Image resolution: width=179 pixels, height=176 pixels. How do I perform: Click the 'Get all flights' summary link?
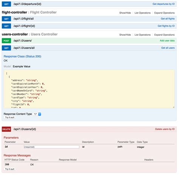[x=168, y=19]
